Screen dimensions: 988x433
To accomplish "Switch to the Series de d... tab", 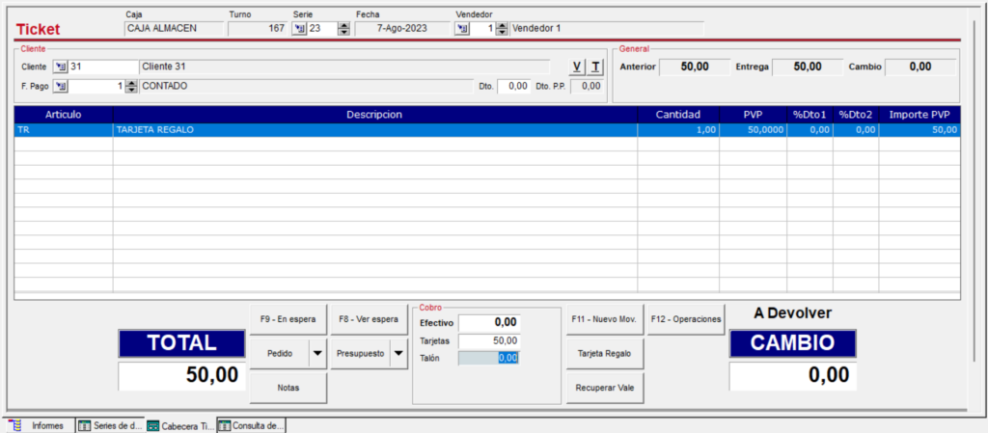I will [110, 425].
